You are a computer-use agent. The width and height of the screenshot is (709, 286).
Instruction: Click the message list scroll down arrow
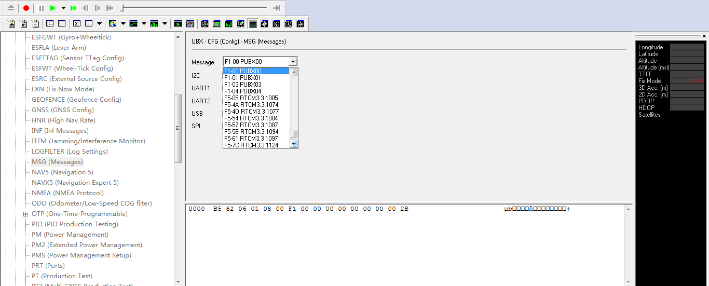coord(293,144)
